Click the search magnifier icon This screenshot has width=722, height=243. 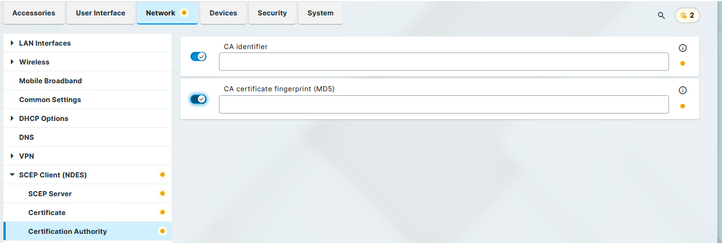(x=662, y=15)
